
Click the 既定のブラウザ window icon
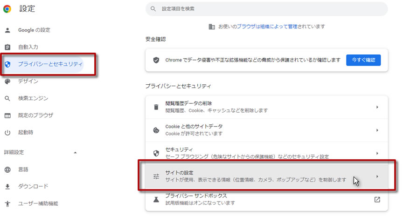click(7, 116)
